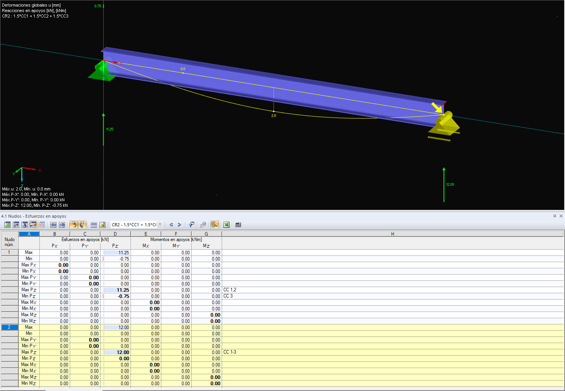Click the calculator icon in the results toolbar

tap(238, 225)
